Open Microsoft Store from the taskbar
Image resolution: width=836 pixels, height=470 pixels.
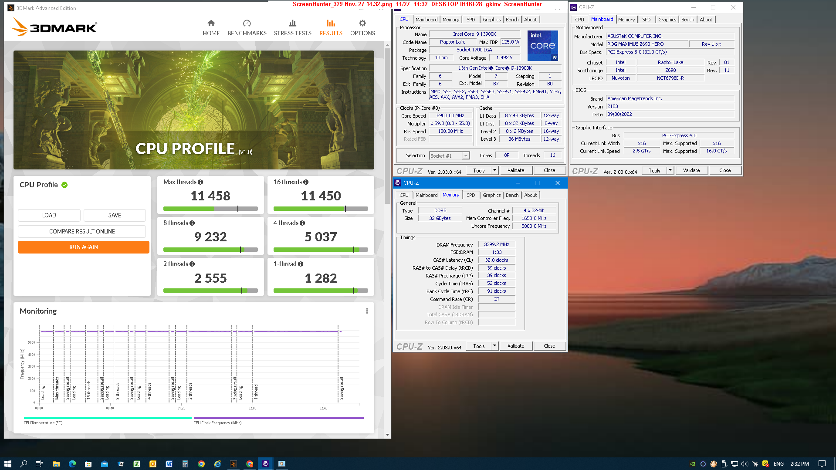(x=88, y=464)
